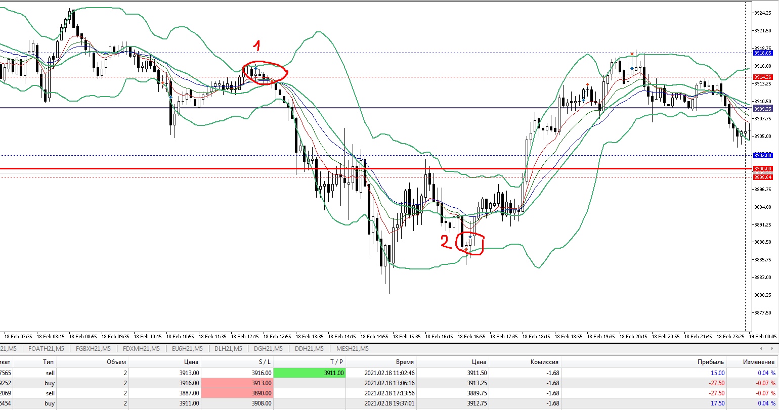779x410 pixels.
Task: Open the EU6H21,M5 chart tab
Action: tap(187, 348)
